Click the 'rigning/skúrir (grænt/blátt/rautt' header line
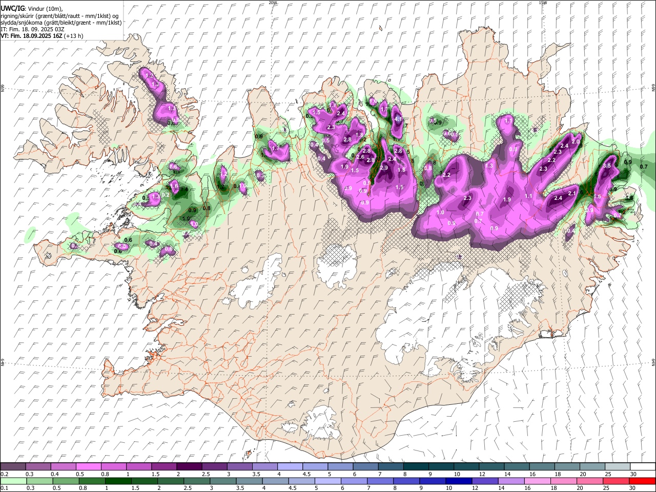Viewport: 656px width, 492px height. coord(60,16)
